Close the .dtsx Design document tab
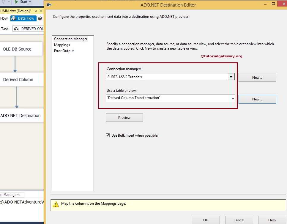This screenshot has width=287, height=224. pyautogui.click(x=41, y=11)
